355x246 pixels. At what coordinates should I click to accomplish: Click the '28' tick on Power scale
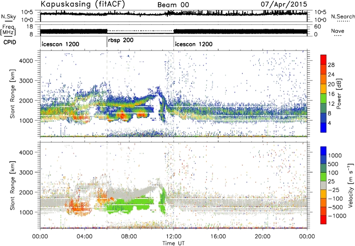point(331,65)
